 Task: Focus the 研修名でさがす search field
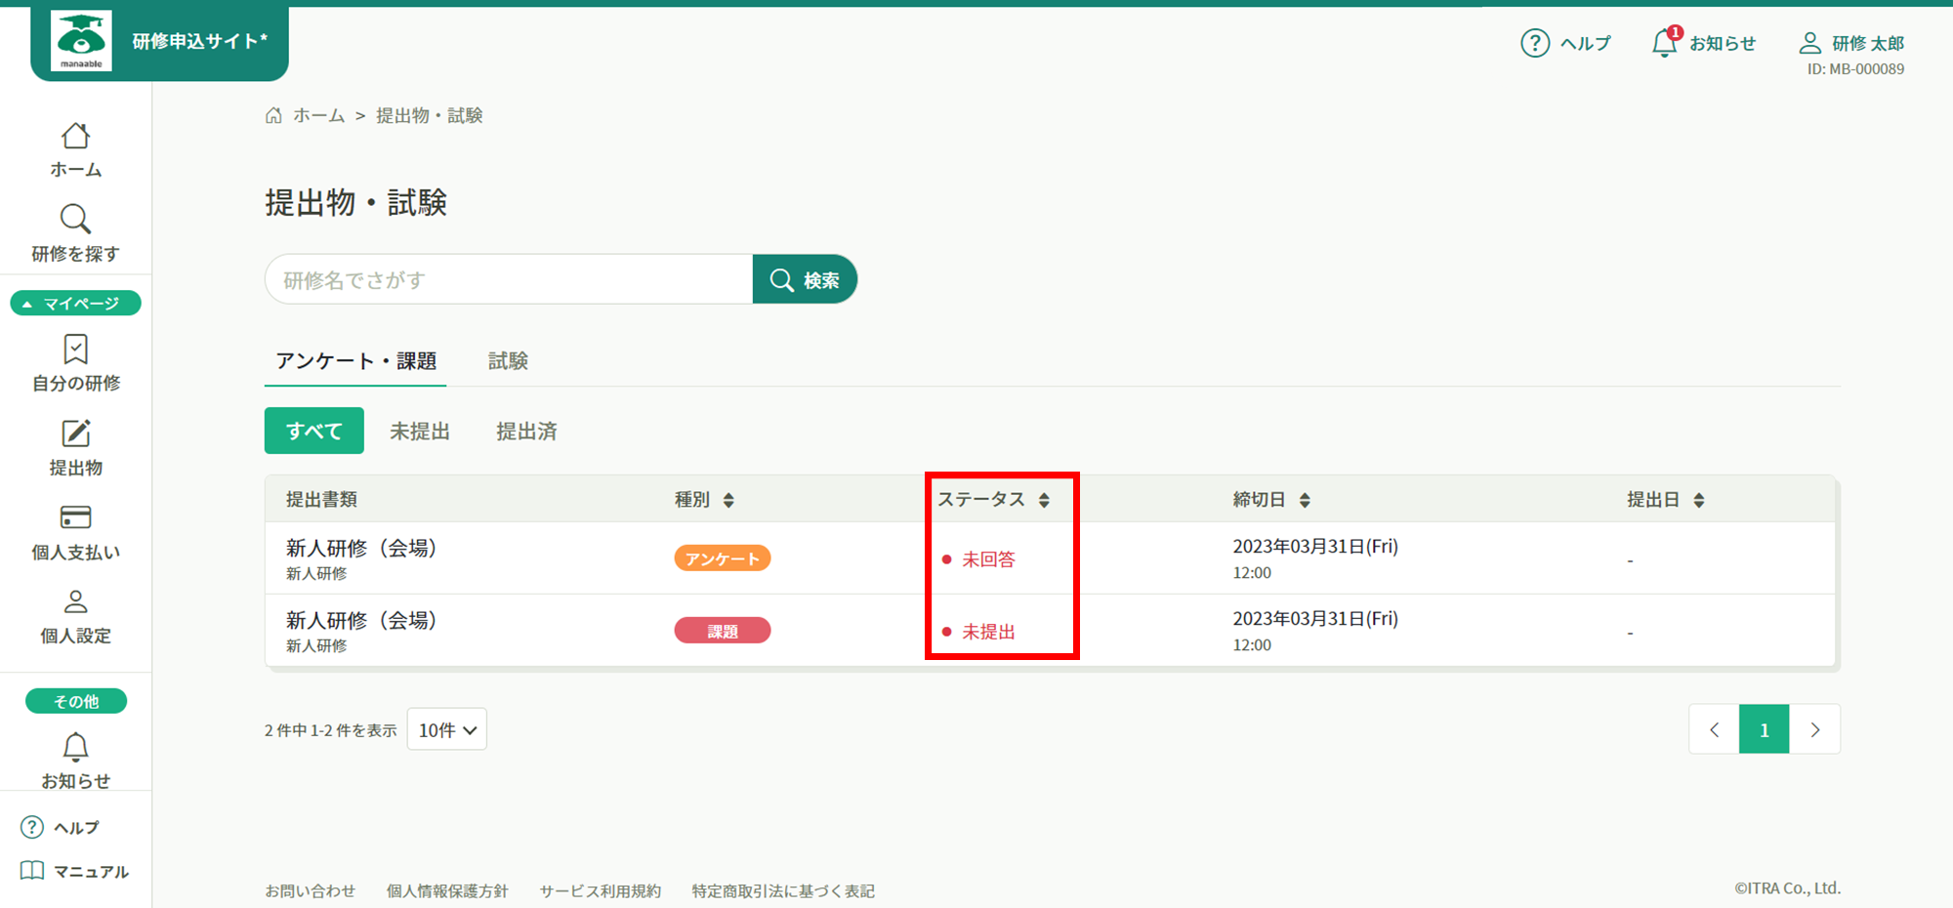(x=509, y=279)
